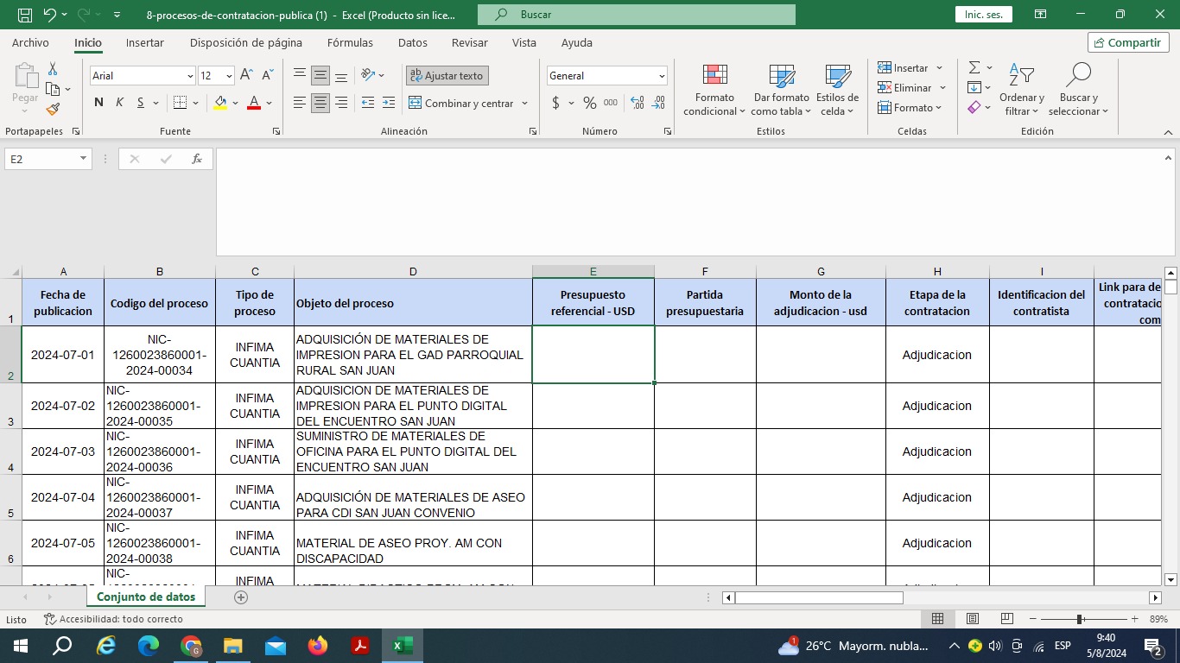Screen dimensions: 1180x663
Task: Open the Fórmulas ribbon tab
Action: [350, 42]
